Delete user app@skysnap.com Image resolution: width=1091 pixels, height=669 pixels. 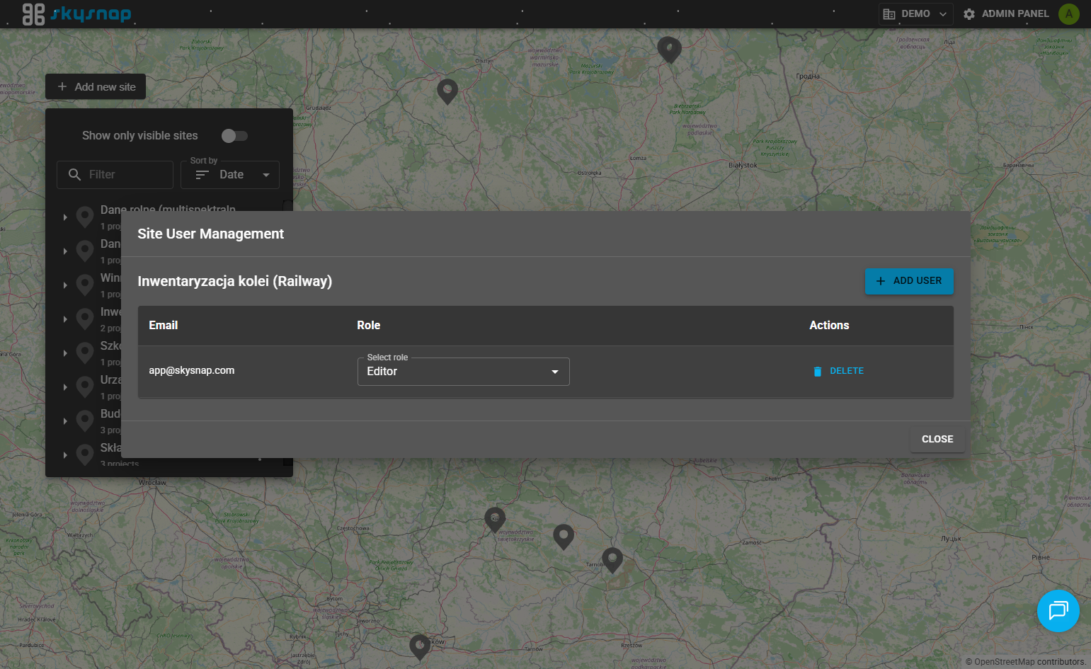coord(838,371)
